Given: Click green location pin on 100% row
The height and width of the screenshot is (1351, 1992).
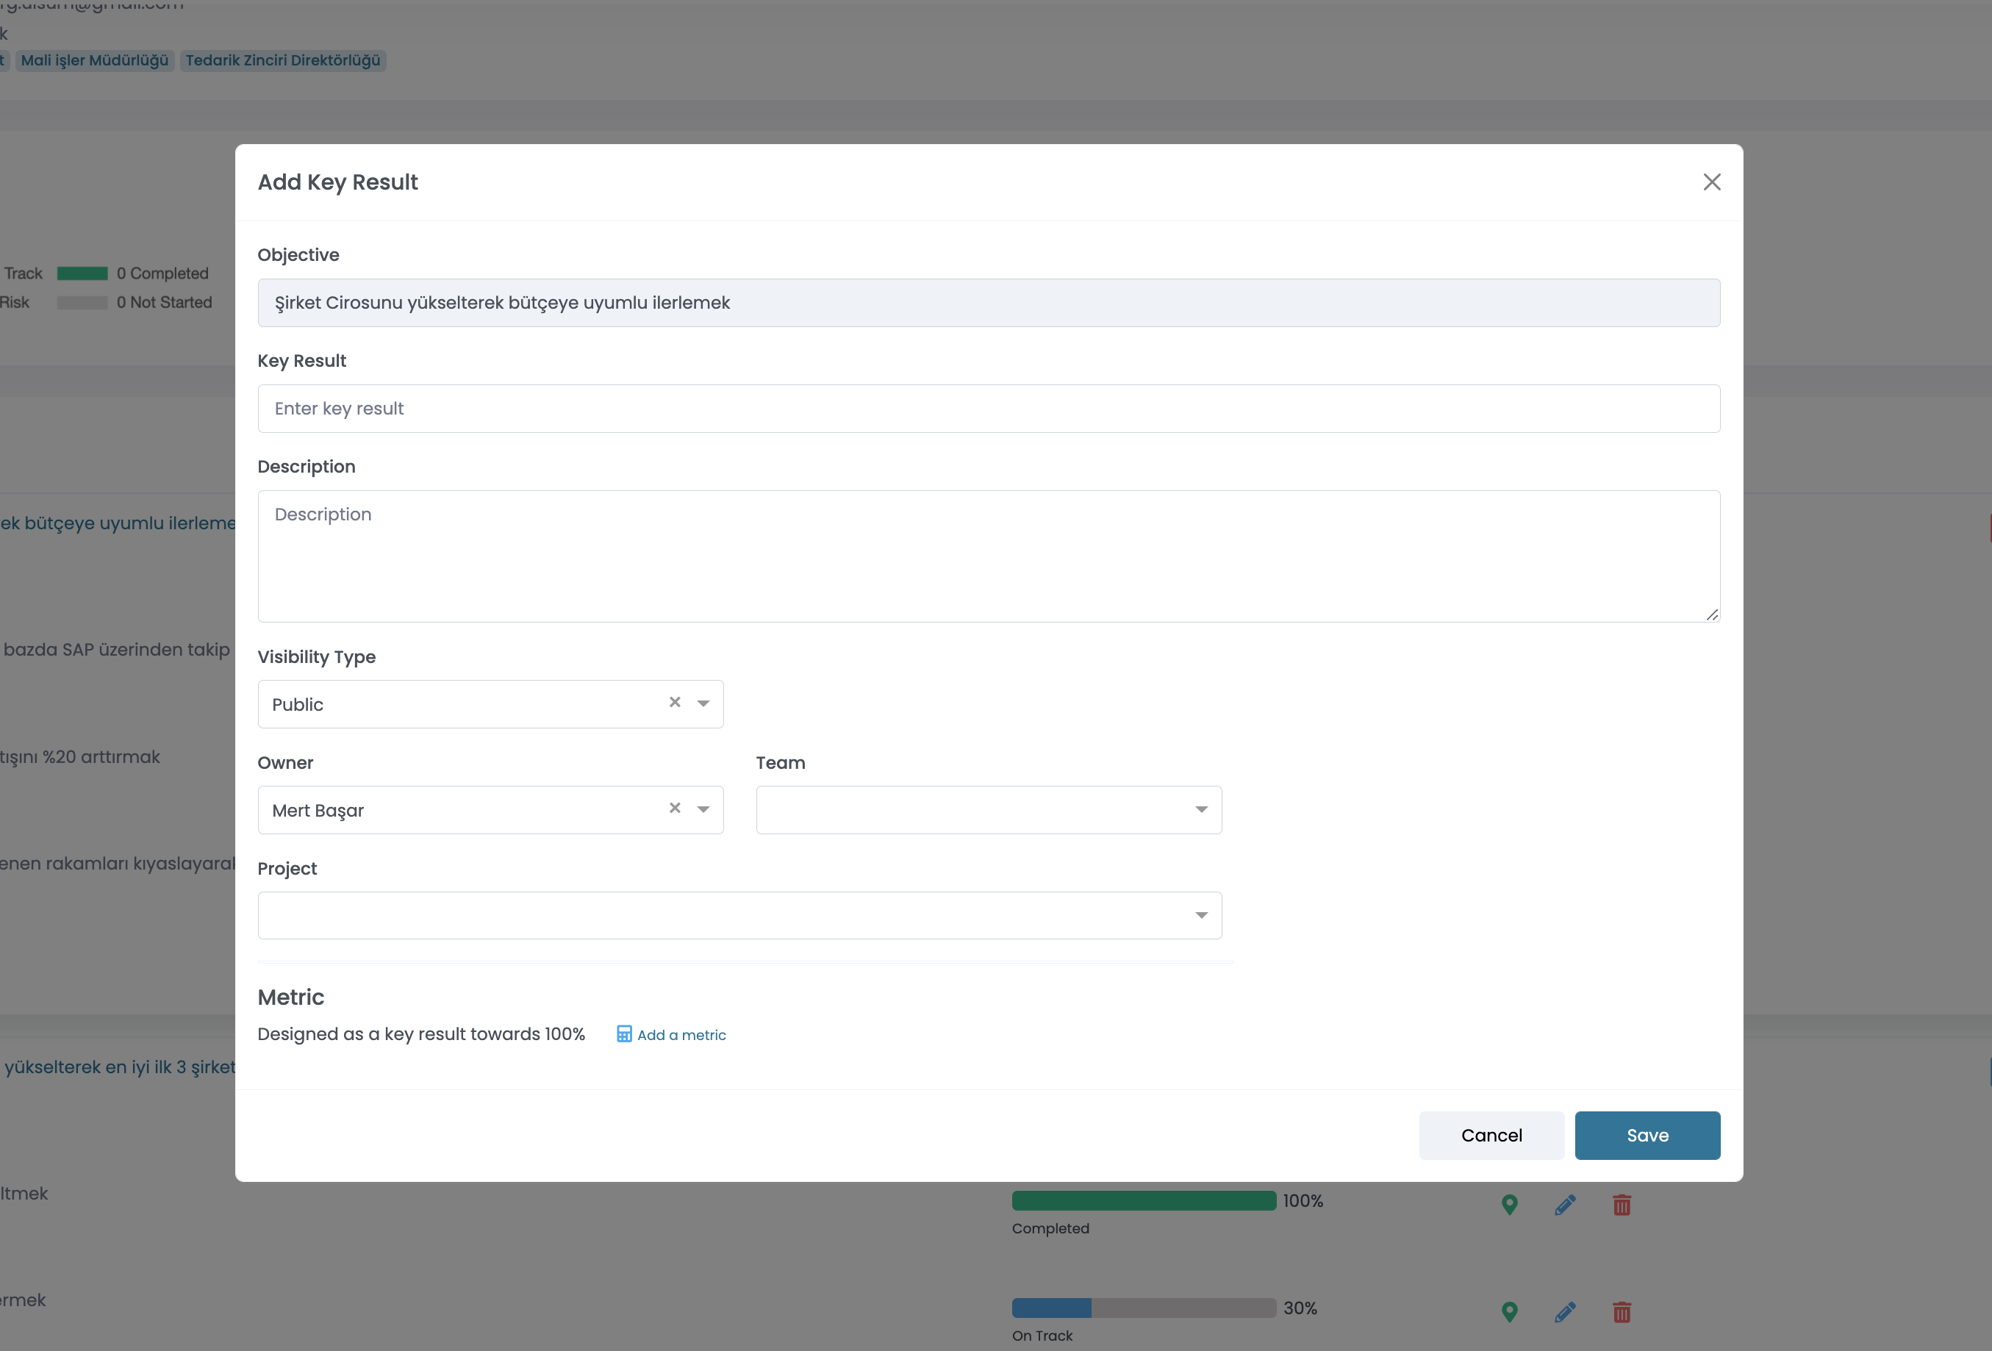Looking at the screenshot, I should click(x=1509, y=1205).
